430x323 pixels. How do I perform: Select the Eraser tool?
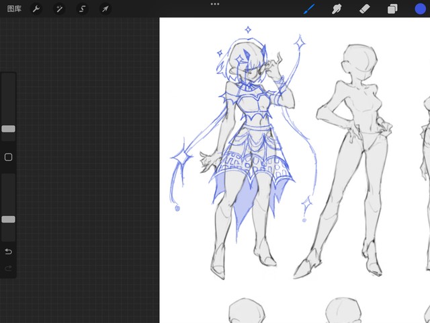pos(365,9)
